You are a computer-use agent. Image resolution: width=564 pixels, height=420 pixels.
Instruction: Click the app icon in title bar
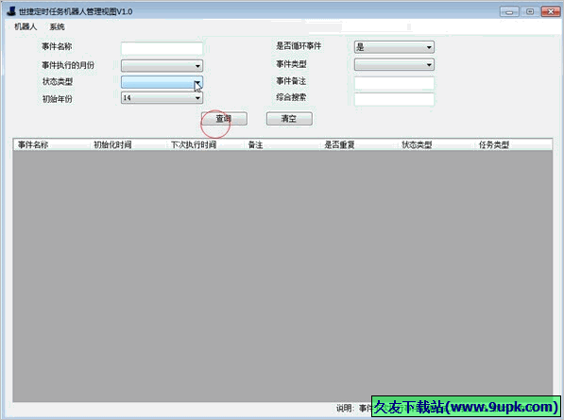pyautogui.click(x=11, y=11)
